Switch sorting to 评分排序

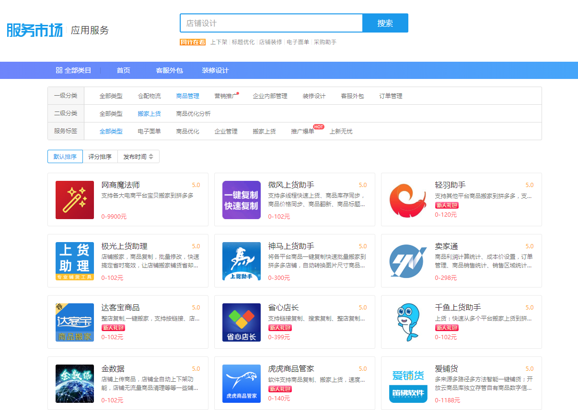[100, 157]
